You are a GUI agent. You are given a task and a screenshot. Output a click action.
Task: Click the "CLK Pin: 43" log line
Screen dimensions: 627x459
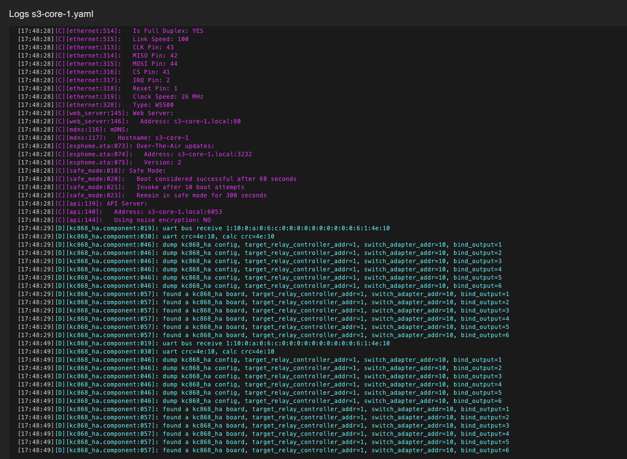153,47
